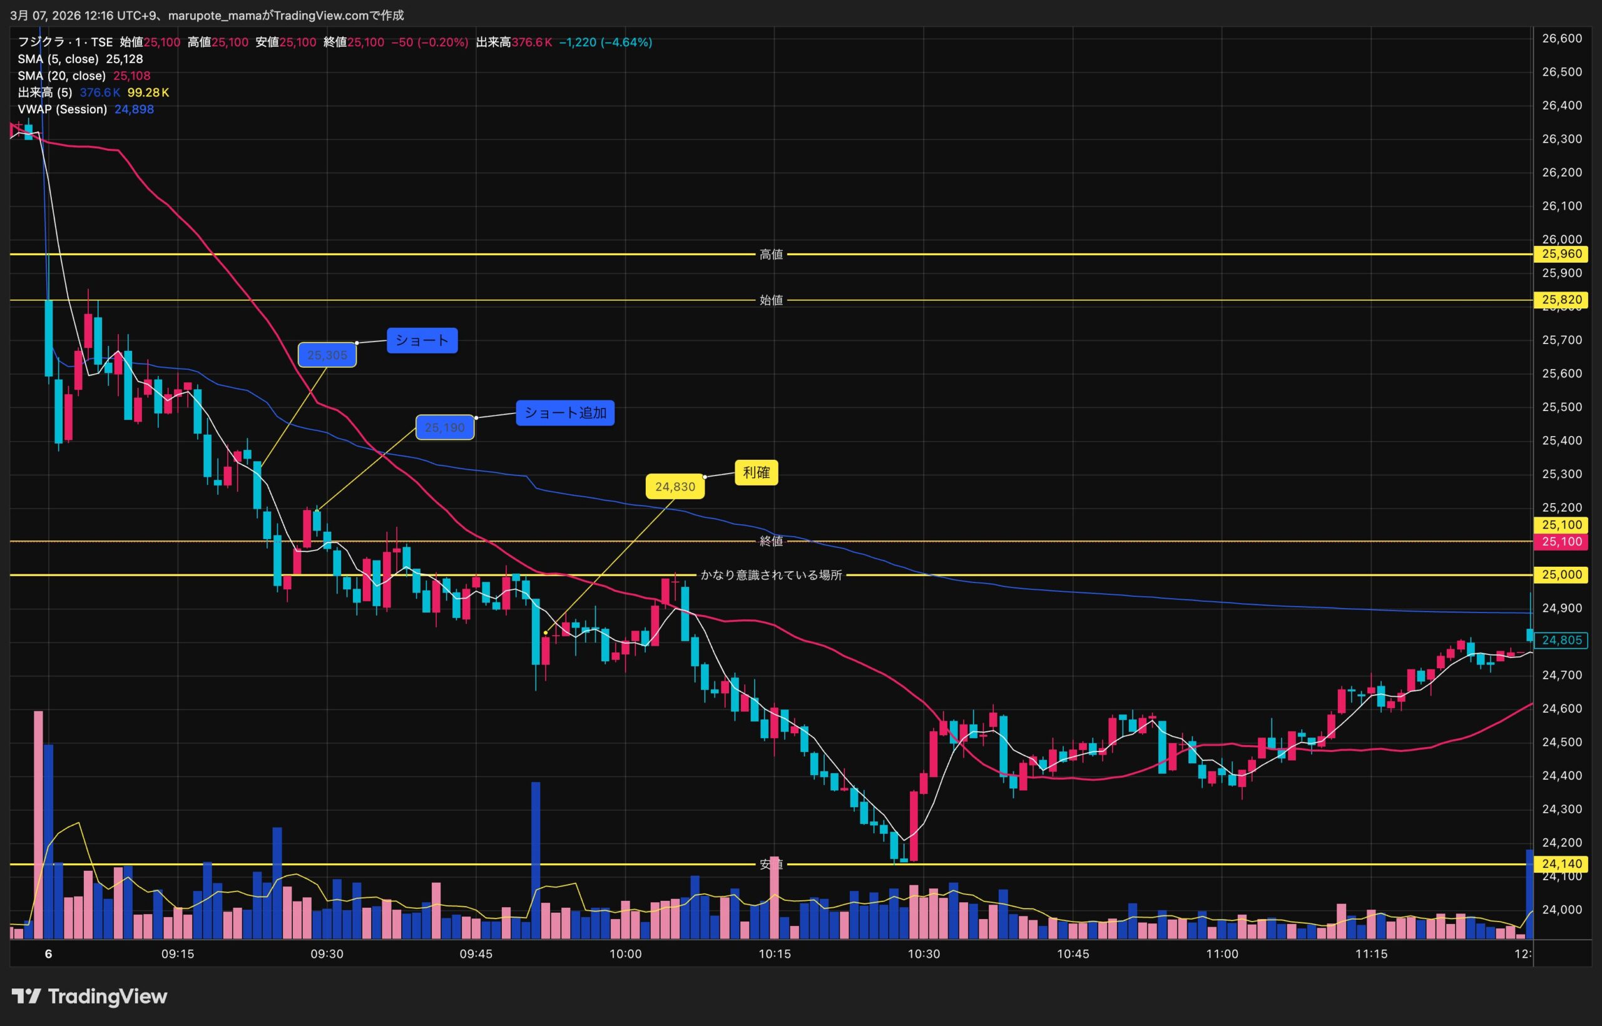Click the yellow 24,830 price callout
The image size is (1602, 1026).
click(x=675, y=487)
